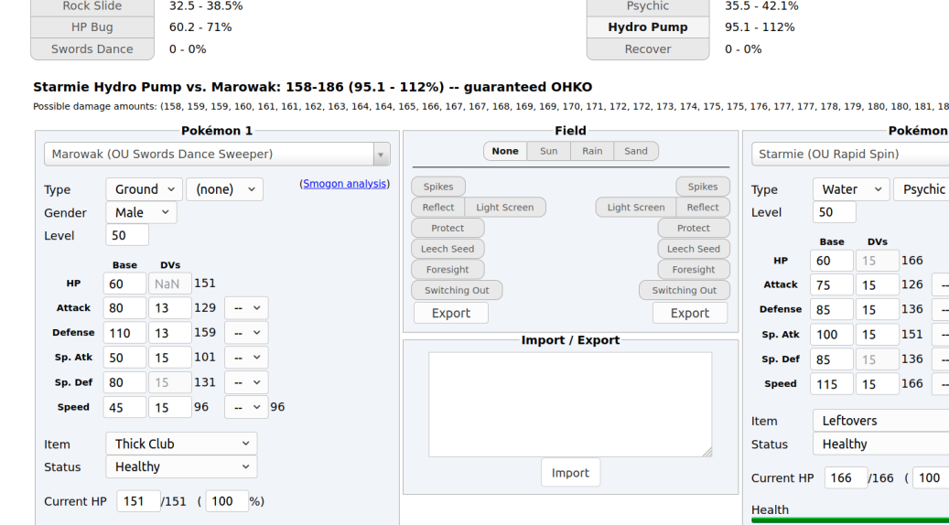
Task: Click the Import / Export text area
Action: tap(570, 404)
